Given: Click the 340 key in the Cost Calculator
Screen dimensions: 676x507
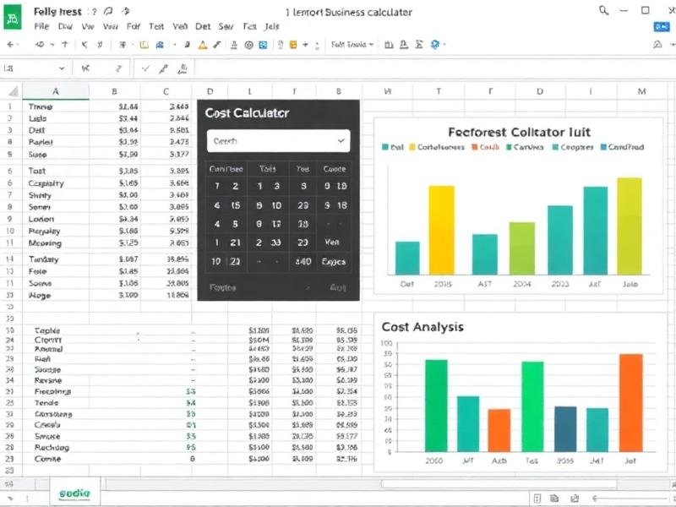Looking at the screenshot, I should 303,261.
